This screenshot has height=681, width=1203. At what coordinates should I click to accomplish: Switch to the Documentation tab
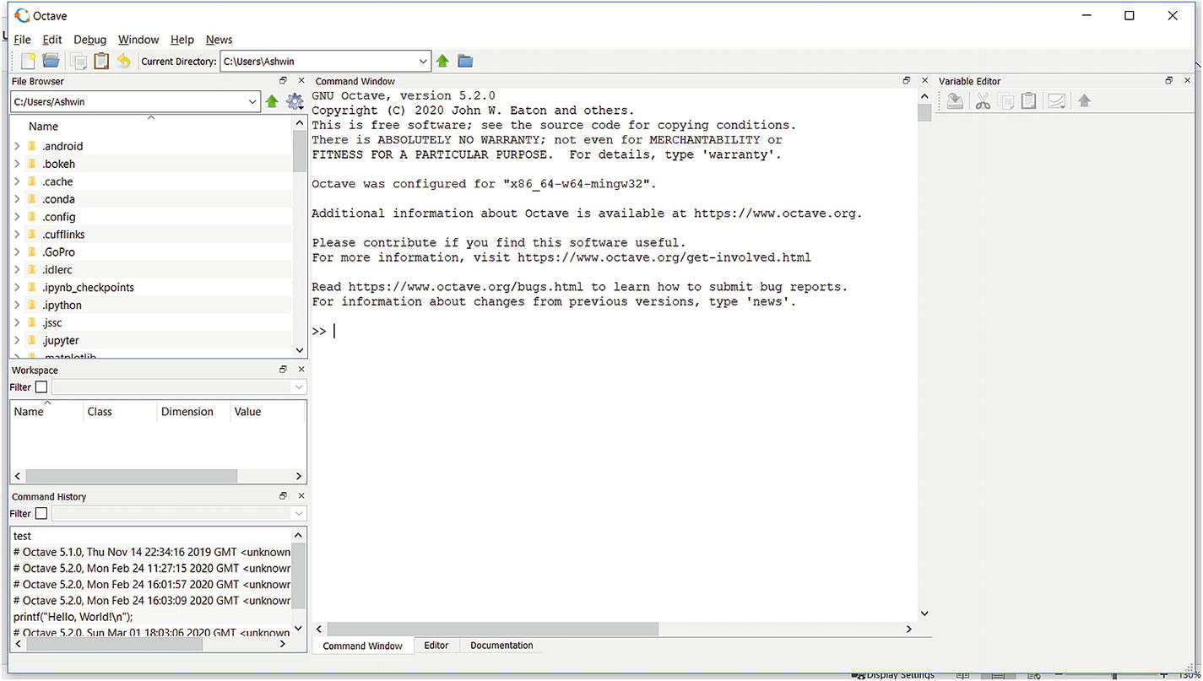pyautogui.click(x=501, y=646)
